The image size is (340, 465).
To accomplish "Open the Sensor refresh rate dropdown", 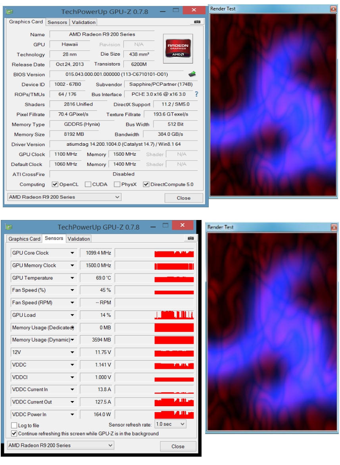I will [171, 424].
